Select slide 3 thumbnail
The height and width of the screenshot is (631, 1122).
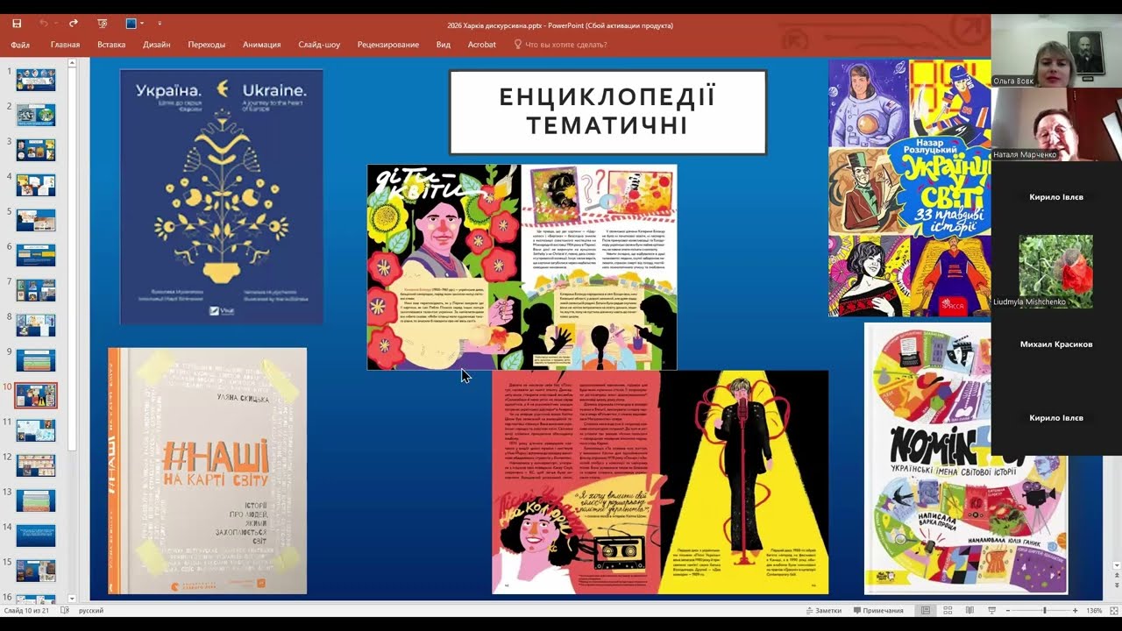[36, 150]
